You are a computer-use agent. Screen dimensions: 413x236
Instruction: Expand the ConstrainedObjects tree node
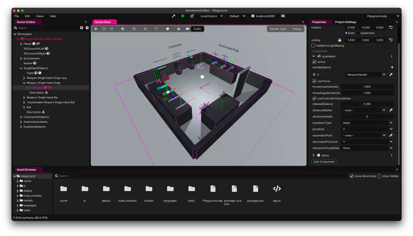point(21,117)
